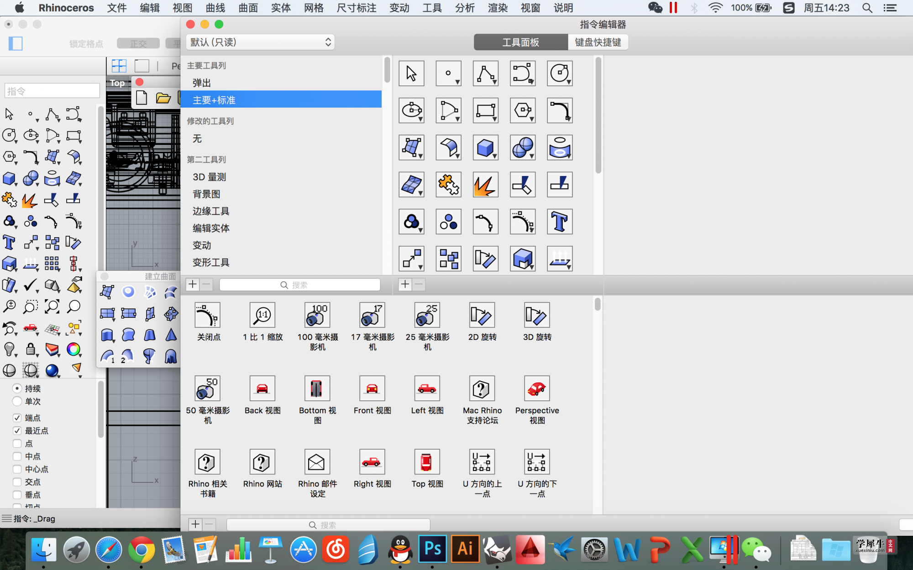Click the Box solid tool in palette
Screen dimensions: 913x570
click(485, 148)
